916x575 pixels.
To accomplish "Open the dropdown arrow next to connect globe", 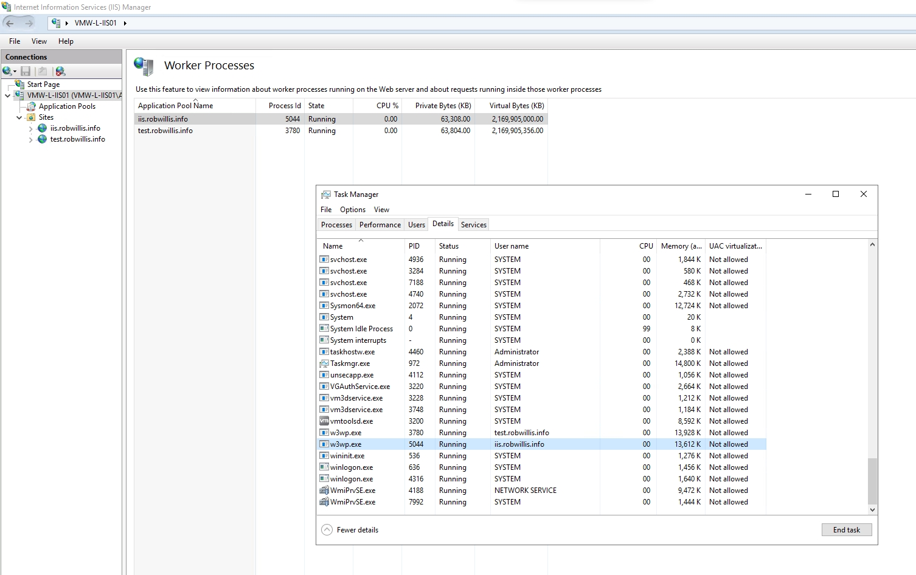I will (15, 72).
